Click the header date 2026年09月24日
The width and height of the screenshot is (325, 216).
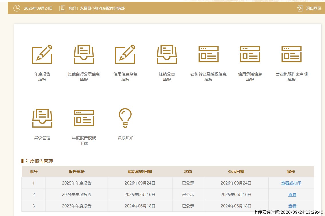click(x=38, y=8)
